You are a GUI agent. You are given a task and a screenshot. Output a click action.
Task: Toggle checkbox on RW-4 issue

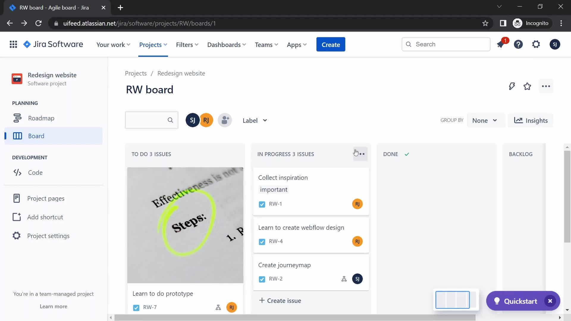tap(262, 241)
